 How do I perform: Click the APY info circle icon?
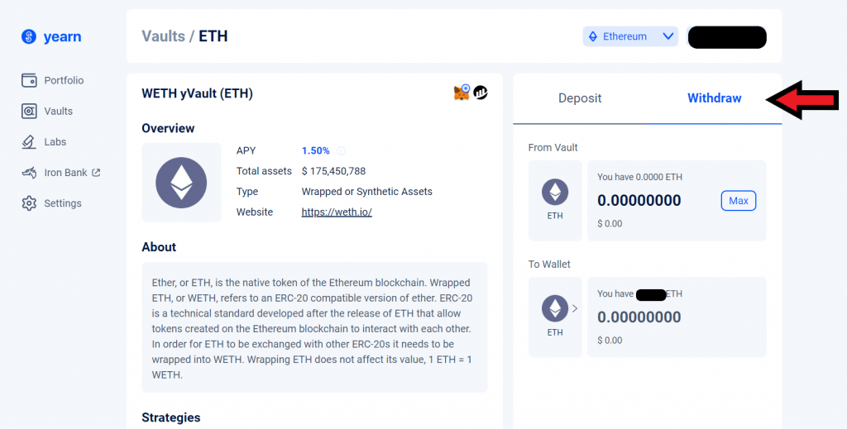point(341,151)
